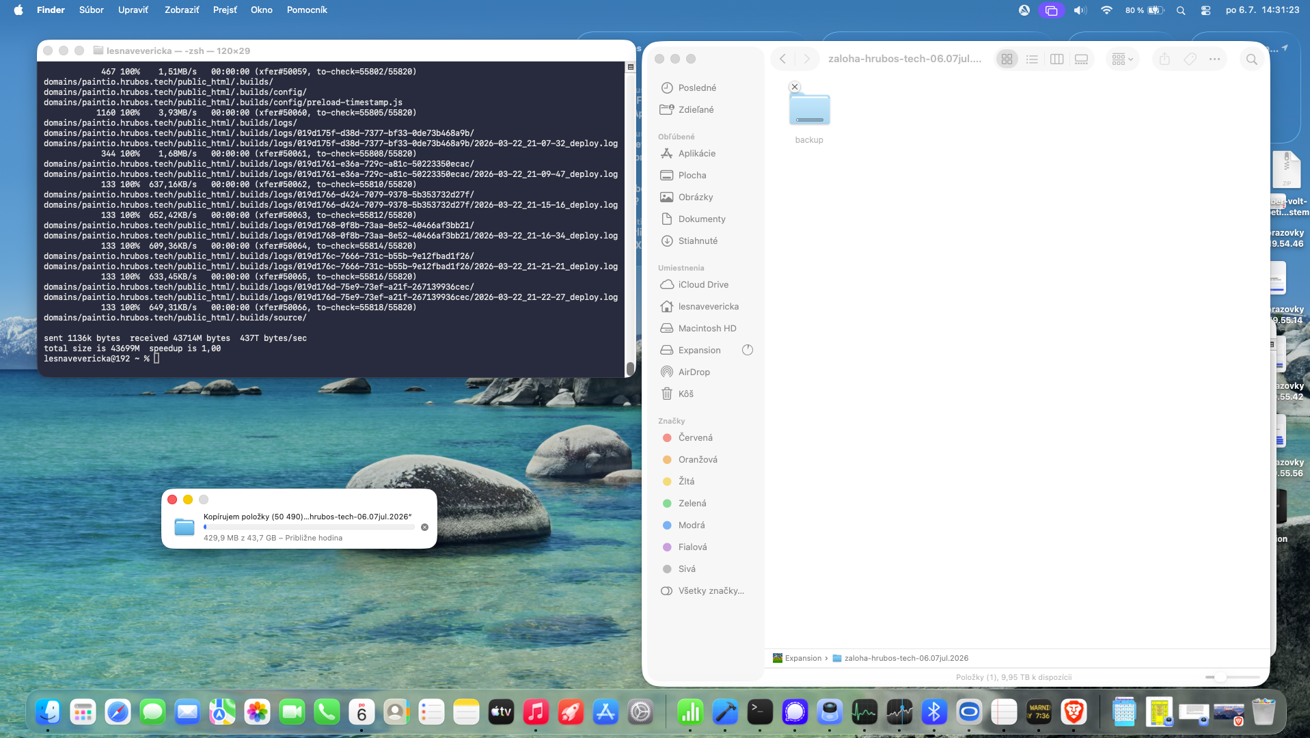Switch Finder to list view

coord(1032,59)
